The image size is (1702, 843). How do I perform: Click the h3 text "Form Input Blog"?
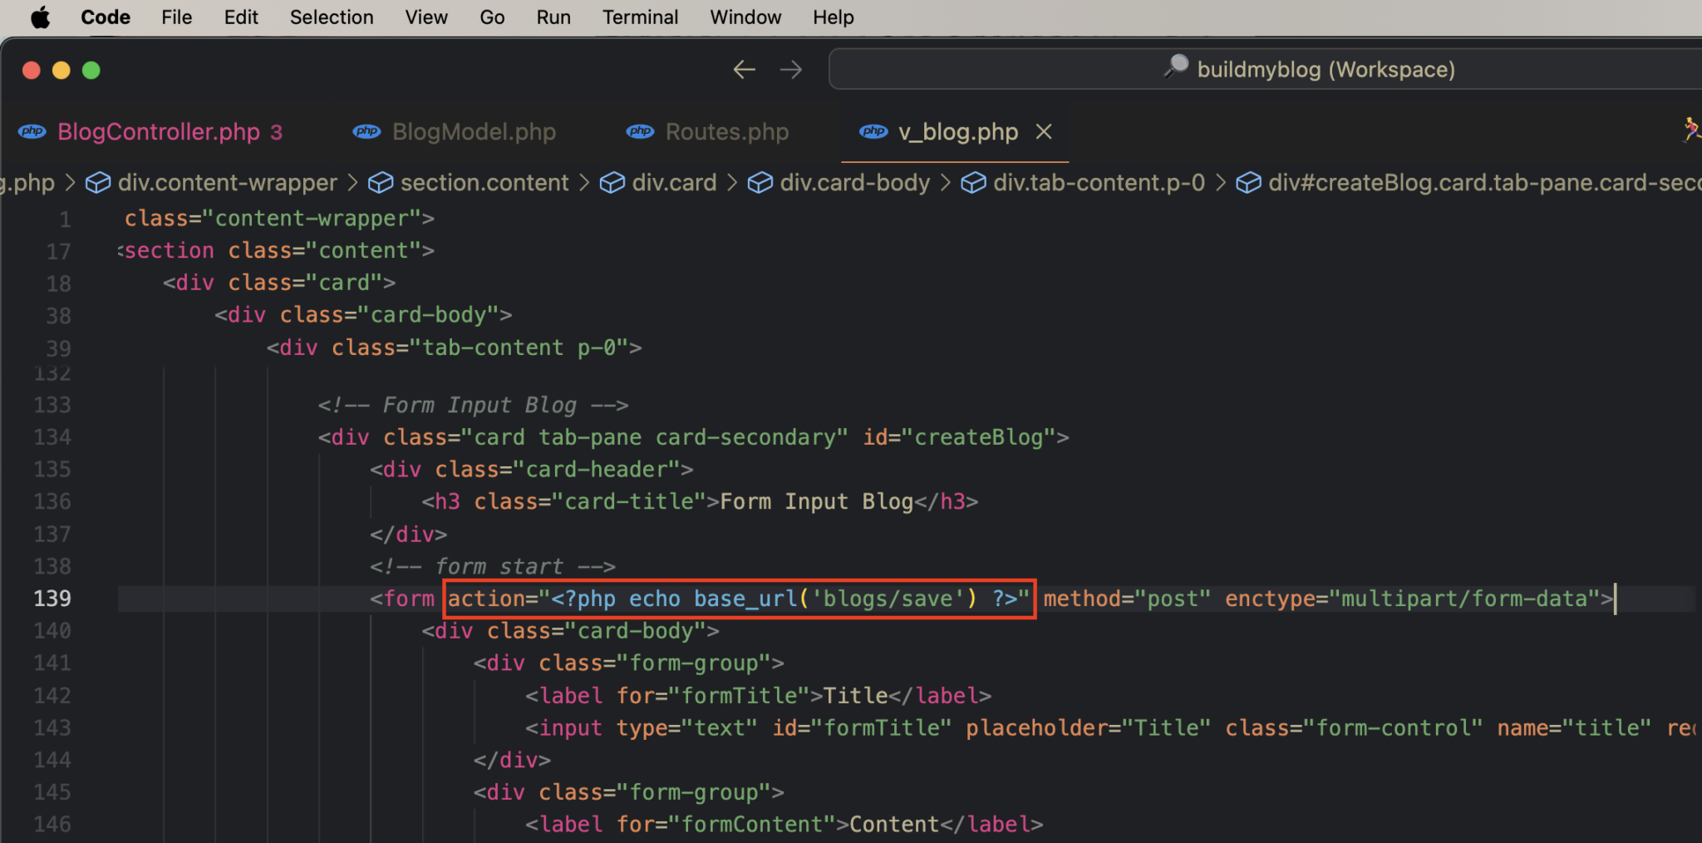click(816, 501)
